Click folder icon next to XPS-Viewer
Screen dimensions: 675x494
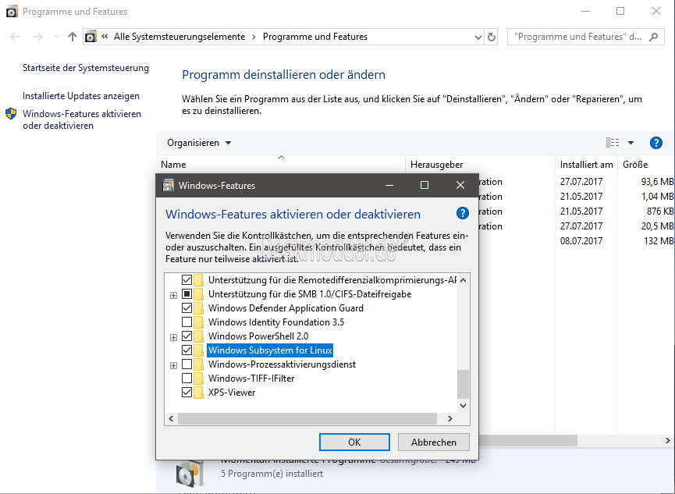coord(198,393)
